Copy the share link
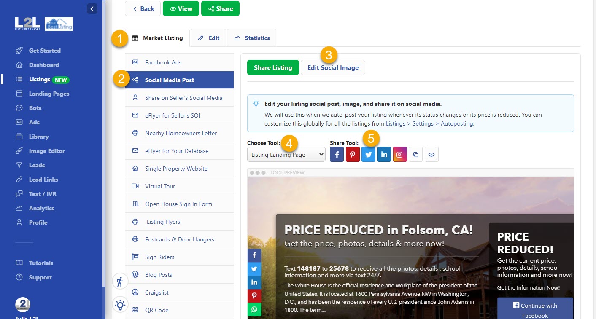Image resolution: width=596 pixels, height=319 pixels. [x=416, y=154]
